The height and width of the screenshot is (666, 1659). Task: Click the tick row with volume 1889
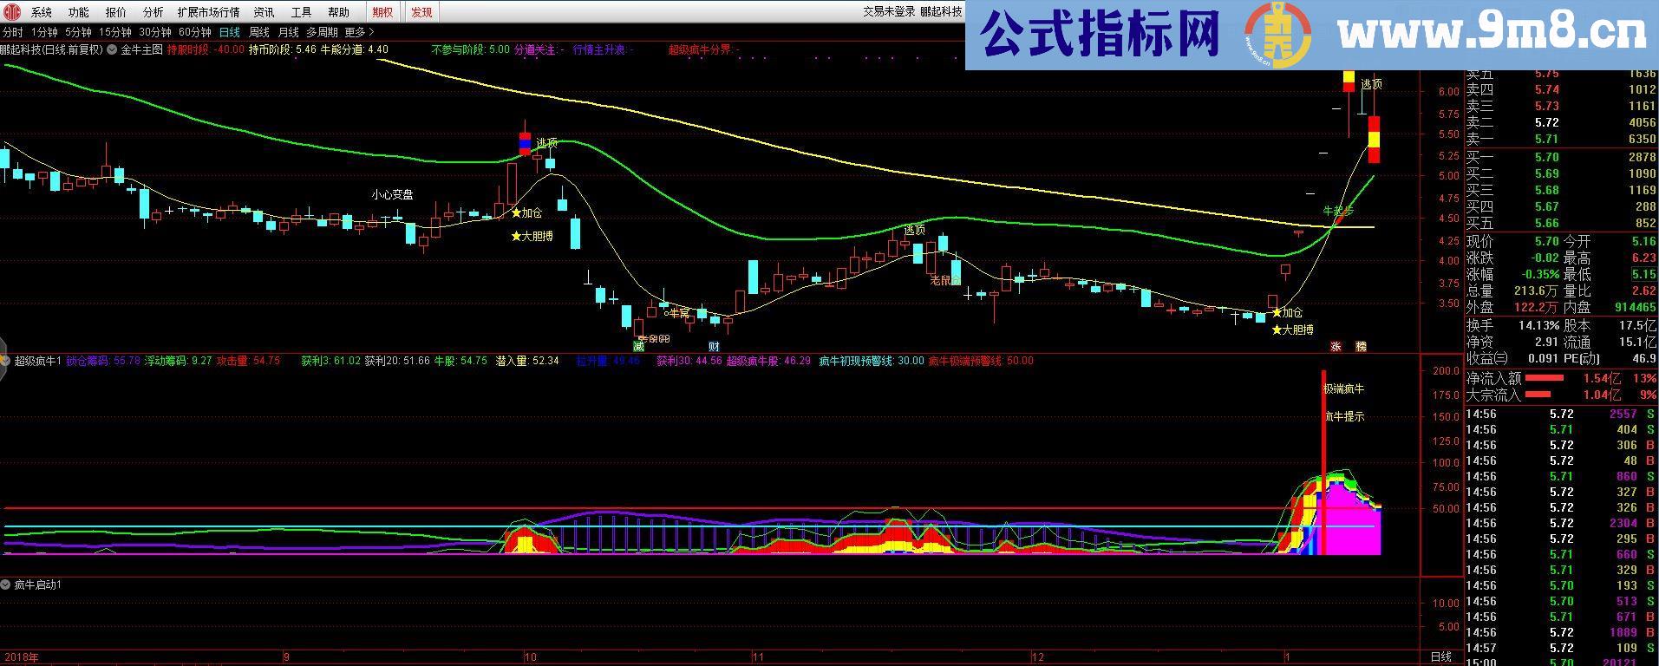pyautogui.click(x=1561, y=632)
